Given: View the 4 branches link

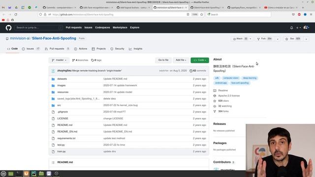Looking at the screenshot, I should click(x=80, y=60).
